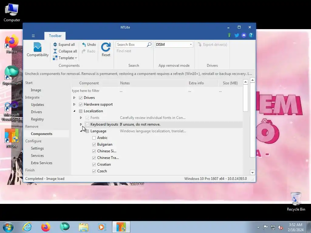Open the NTLite desktop shortcut
The height and width of the screenshot is (233, 311).
12,138
